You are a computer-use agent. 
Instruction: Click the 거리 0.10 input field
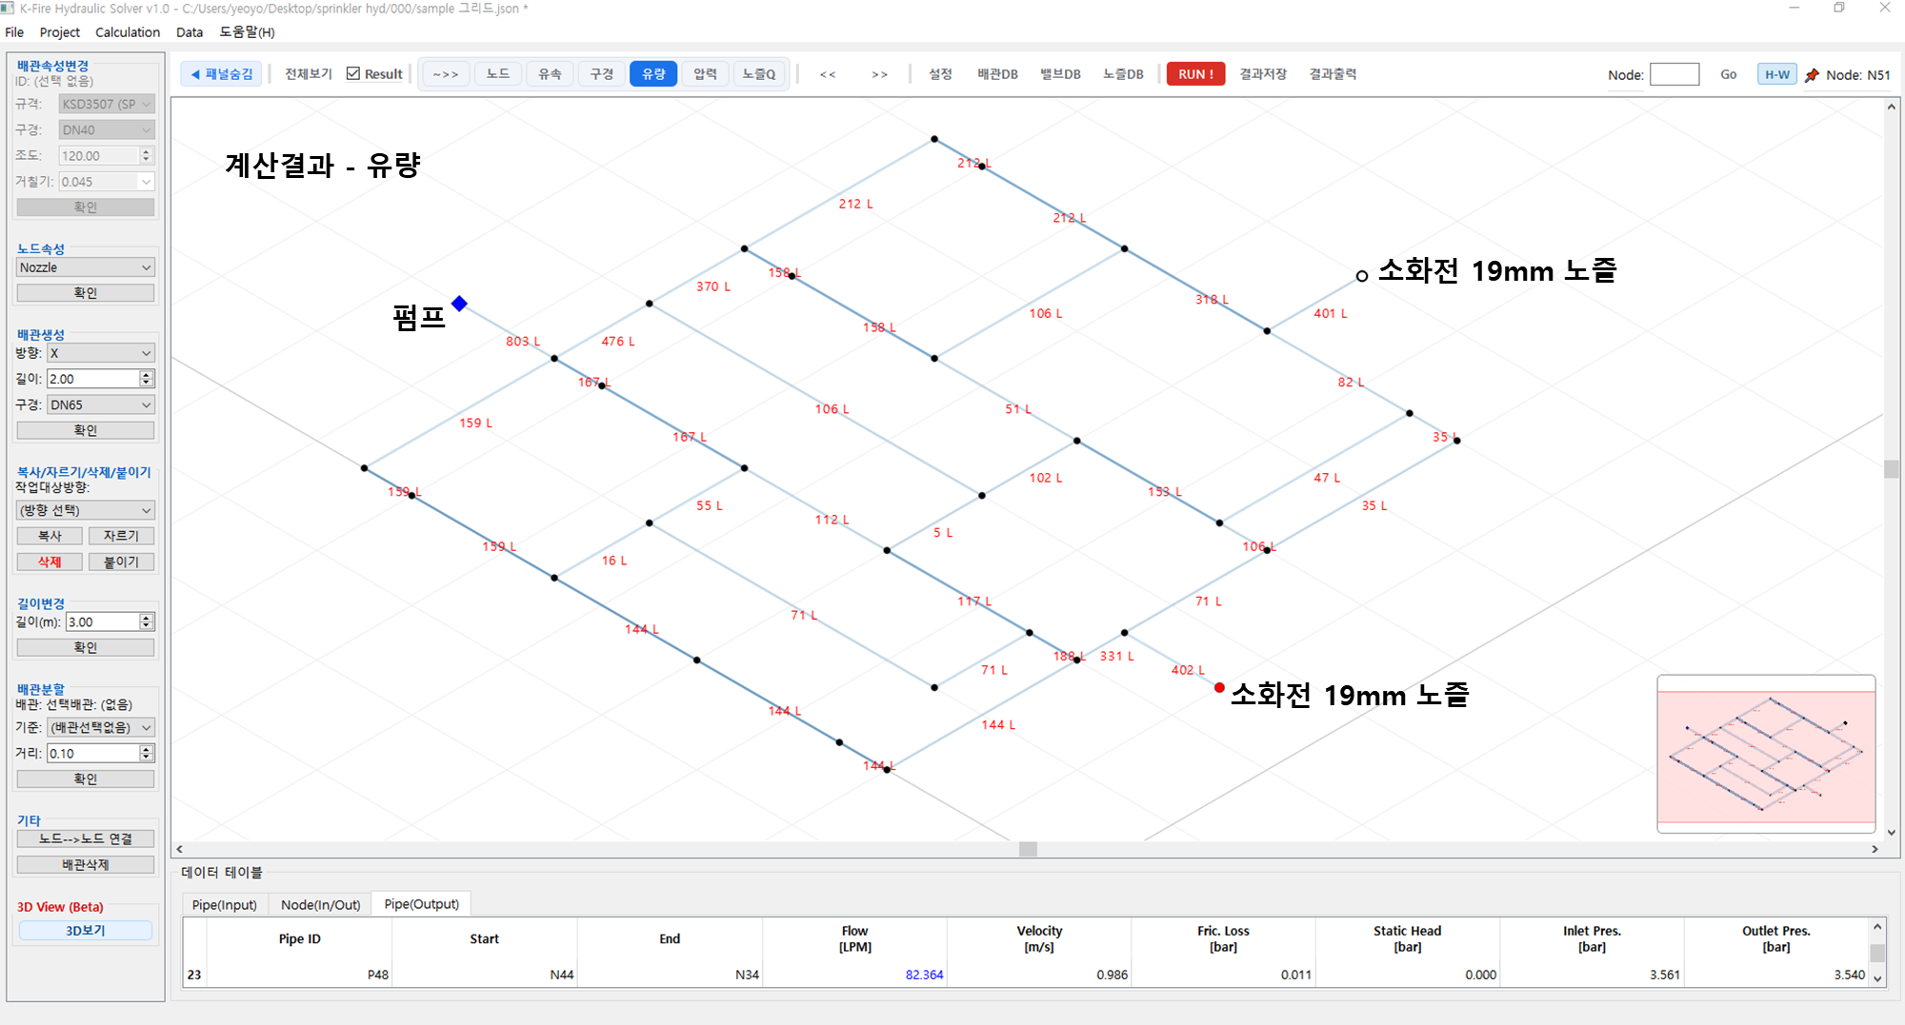pos(93,753)
